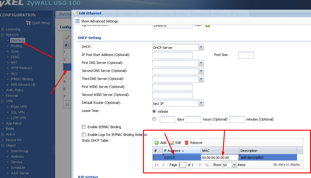This screenshot has height=178, width=311.
Task: Collapse the Object tree node
Action: (x=2, y=145)
